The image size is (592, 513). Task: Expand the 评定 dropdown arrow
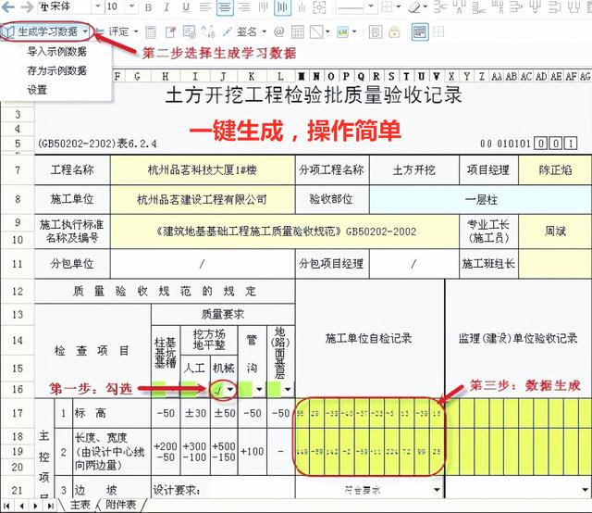[x=136, y=31]
